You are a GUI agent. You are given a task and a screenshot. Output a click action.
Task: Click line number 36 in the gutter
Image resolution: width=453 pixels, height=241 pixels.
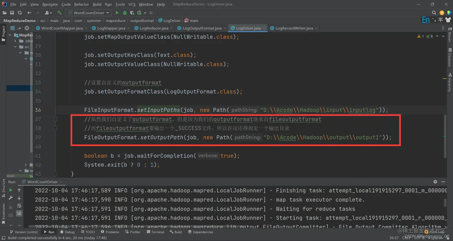click(x=38, y=110)
